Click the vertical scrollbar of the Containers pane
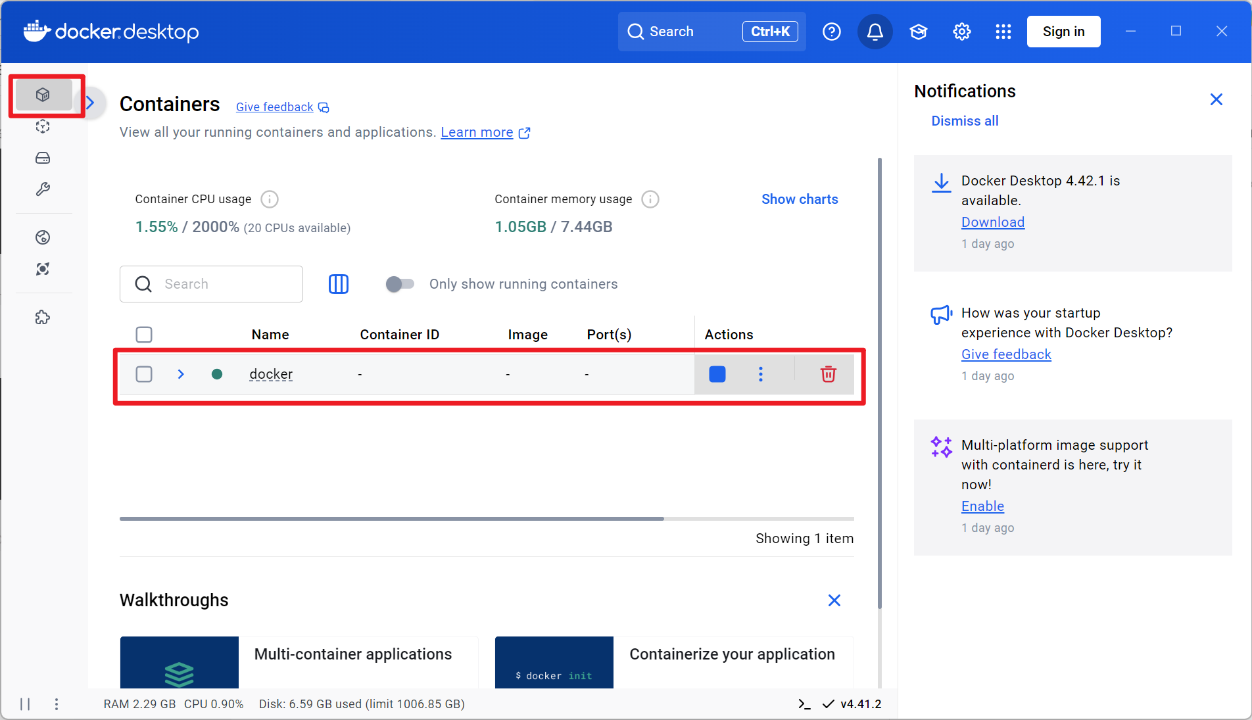Viewport: 1252px width, 720px height. [880, 383]
